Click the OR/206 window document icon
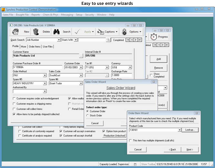 [x=11, y=25]
